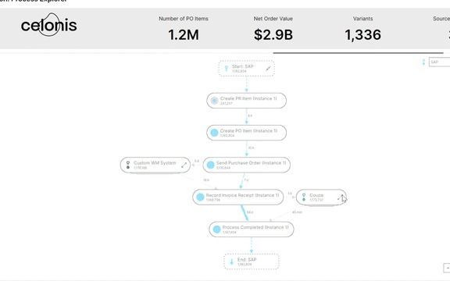450x281 pixels.
Task: Expand the Coupa node arrows icon
Action: [x=341, y=197]
